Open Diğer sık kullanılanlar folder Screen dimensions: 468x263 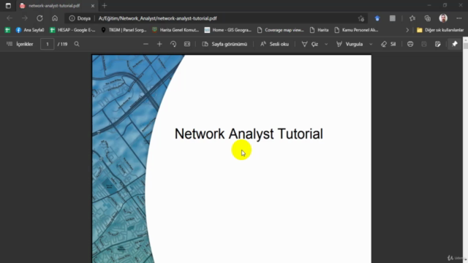[440, 30]
